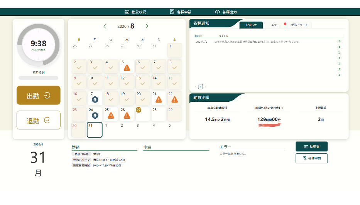Go to next month with right chevron
This screenshot has height=205, width=360.
pyautogui.click(x=147, y=26)
